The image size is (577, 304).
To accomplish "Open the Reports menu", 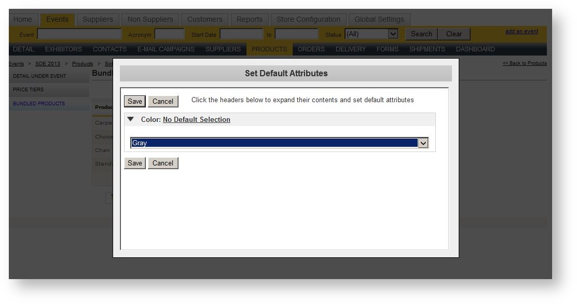I will pos(250,19).
